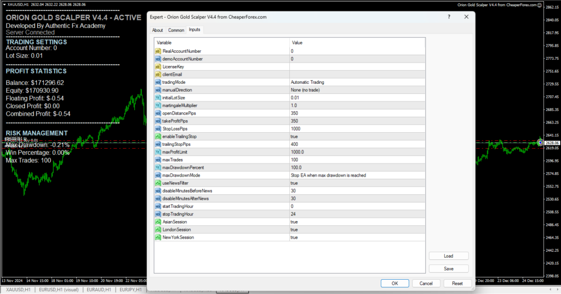561x294 pixels.
Task: Switch to the Common tab
Action: pyautogui.click(x=176, y=30)
